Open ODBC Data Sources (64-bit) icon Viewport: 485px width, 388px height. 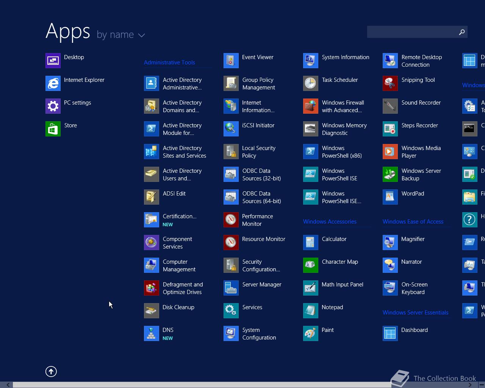[231, 197]
